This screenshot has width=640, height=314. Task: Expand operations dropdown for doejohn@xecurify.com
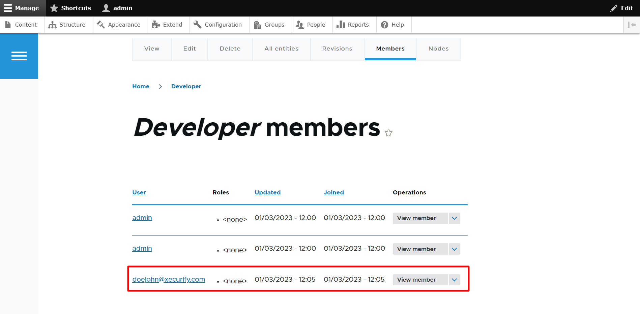(x=454, y=280)
